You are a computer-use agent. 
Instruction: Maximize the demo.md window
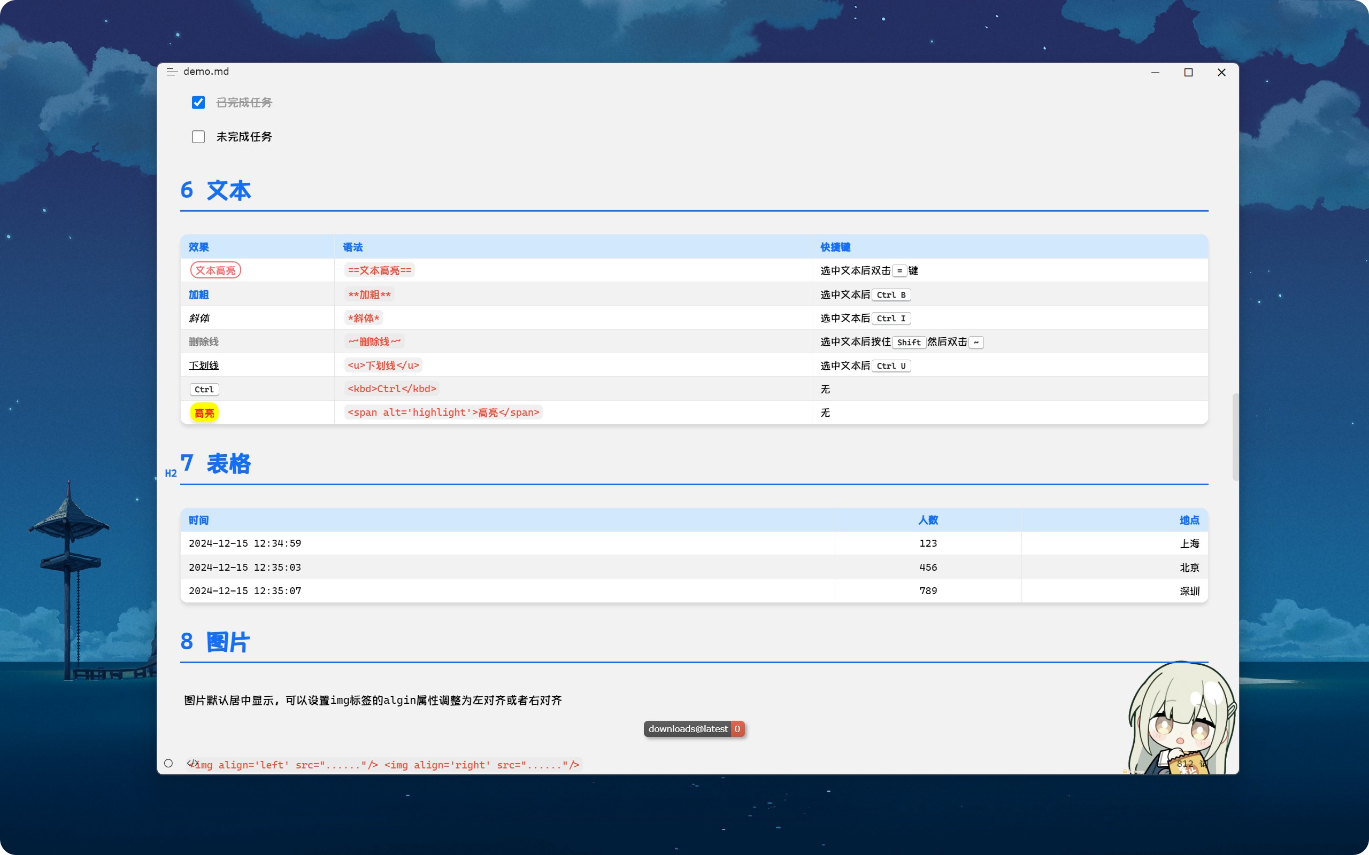coord(1188,72)
